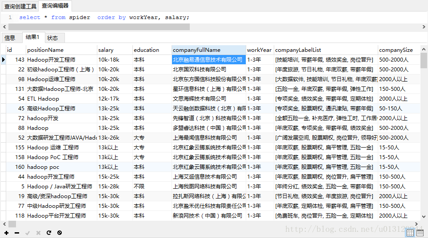Discard changes with the X icon
The height and width of the screenshot is (238, 428).
[x=38, y=233]
